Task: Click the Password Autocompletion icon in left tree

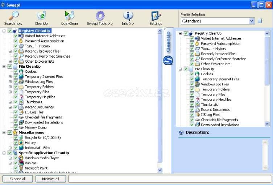Action: point(21,41)
